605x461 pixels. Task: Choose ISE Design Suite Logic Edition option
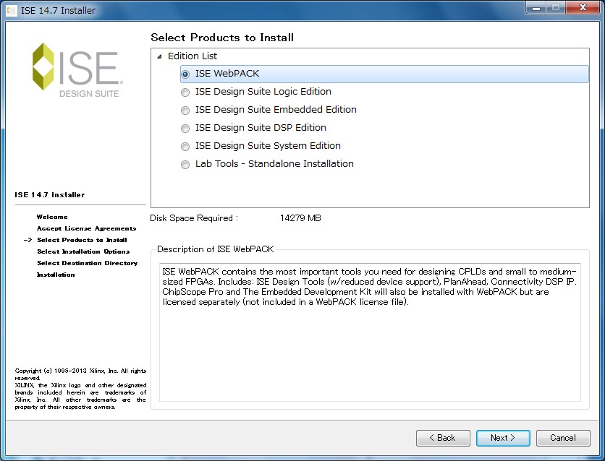pyautogui.click(x=185, y=92)
